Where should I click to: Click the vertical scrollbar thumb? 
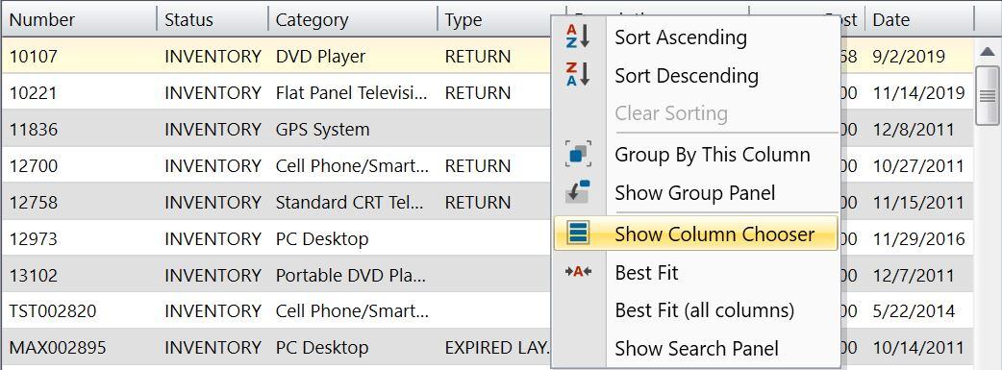988,96
